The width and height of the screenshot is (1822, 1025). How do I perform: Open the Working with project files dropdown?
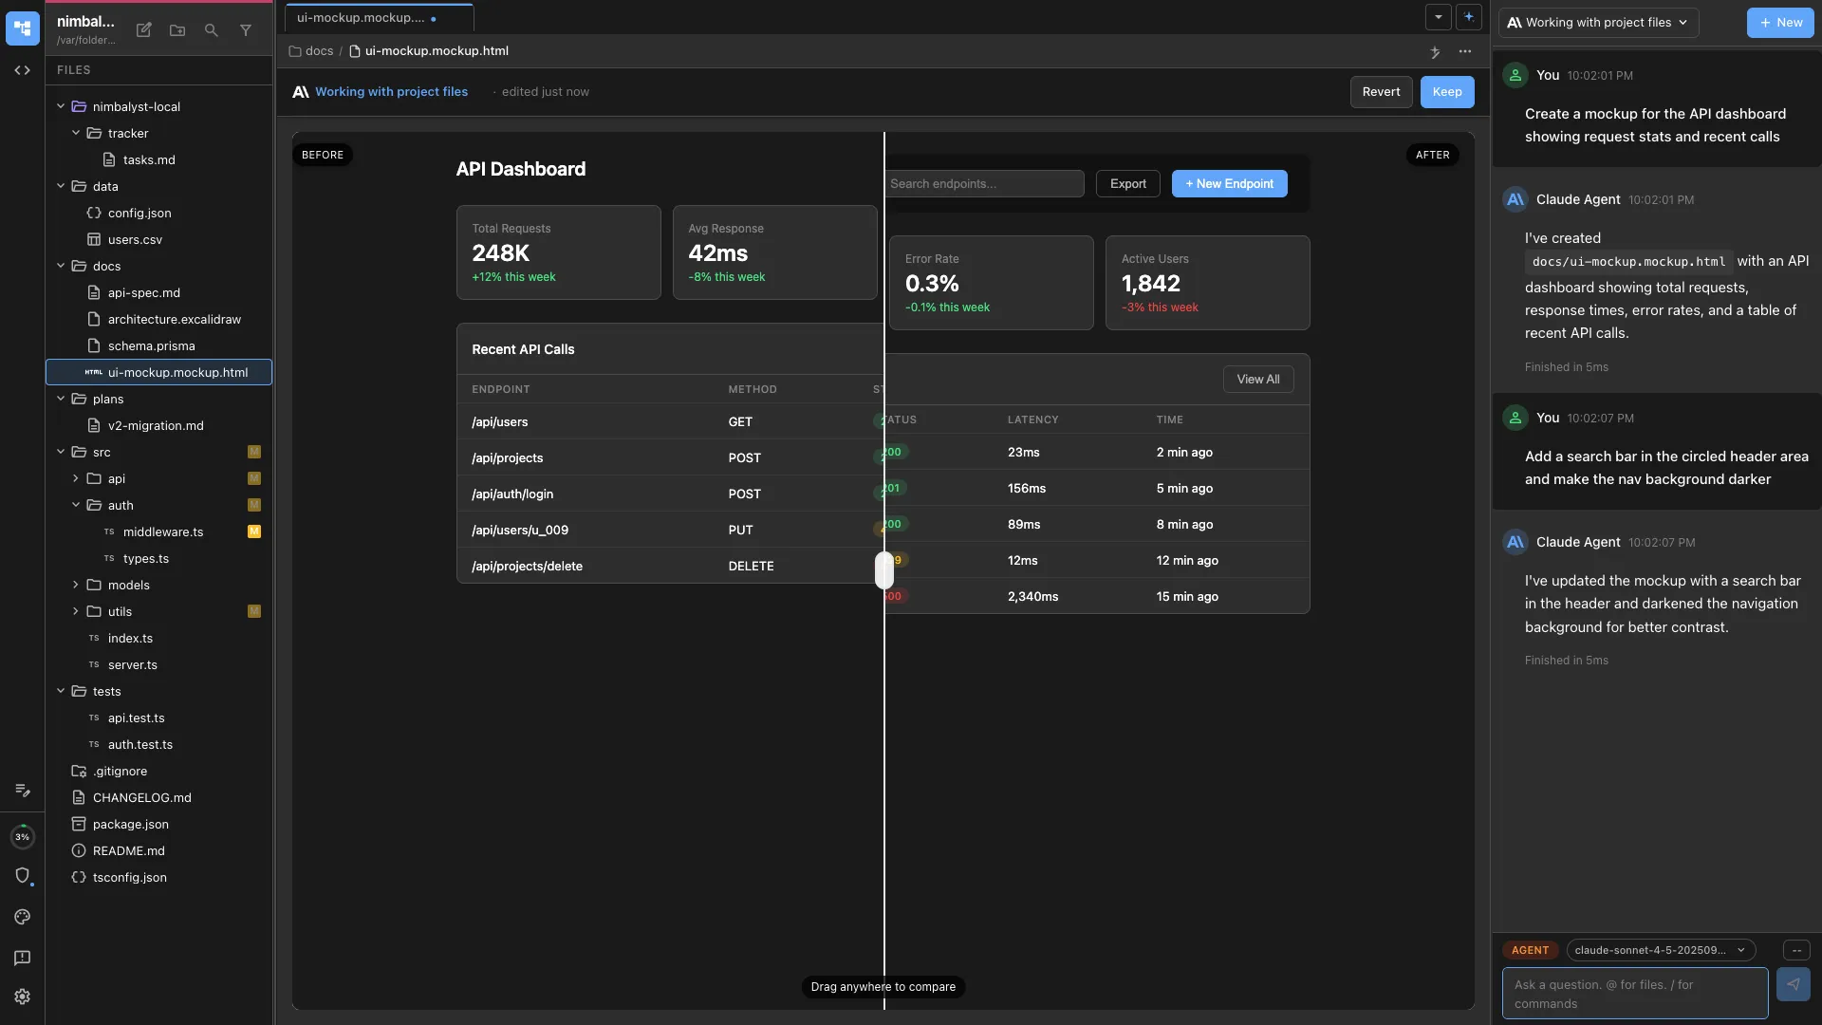point(1597,22)
